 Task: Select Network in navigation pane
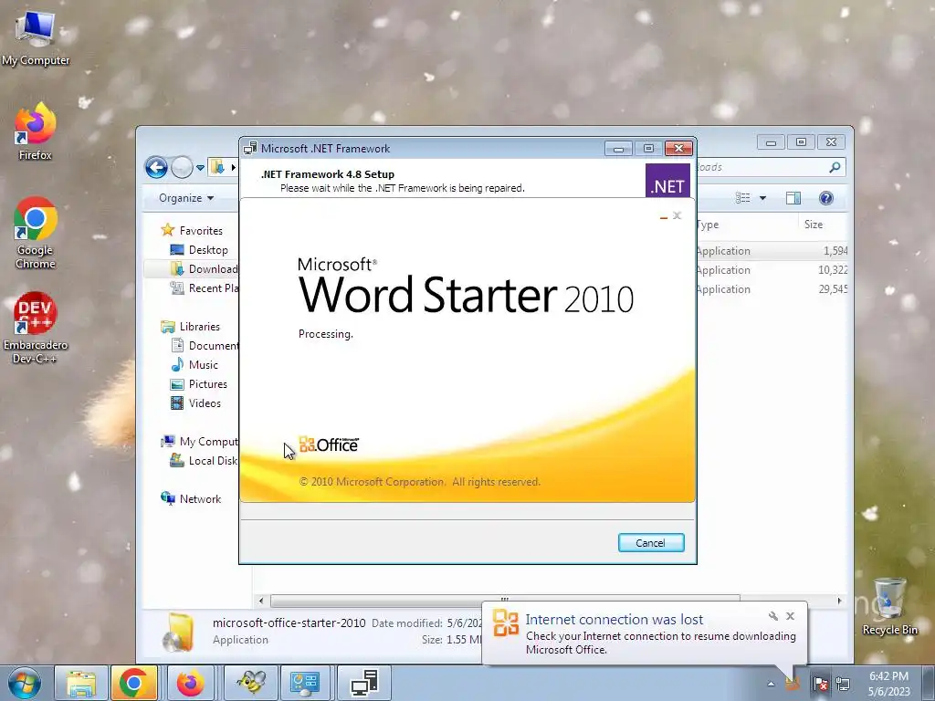click(191, 499)
